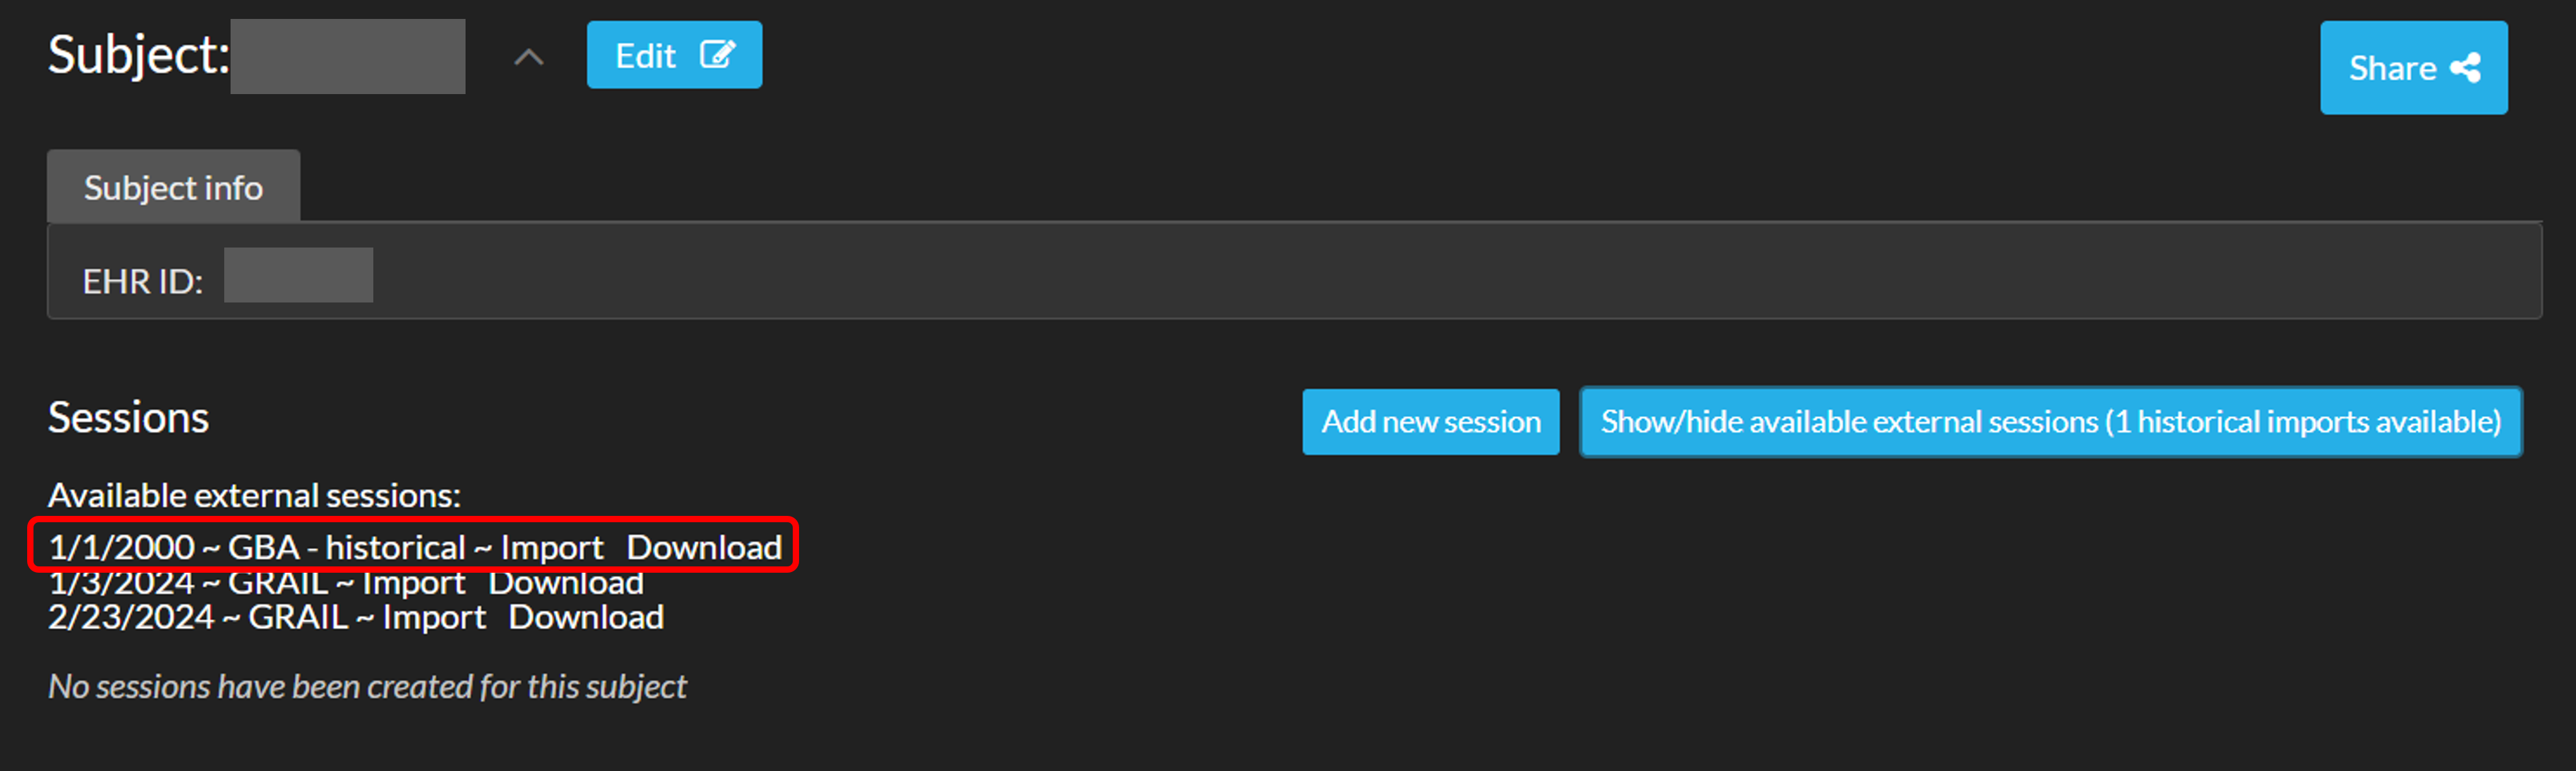The width and height of the screenshot is (2576, 771).
Task: Download the 2/23/2024 GRAIL session
Action: 586,618
